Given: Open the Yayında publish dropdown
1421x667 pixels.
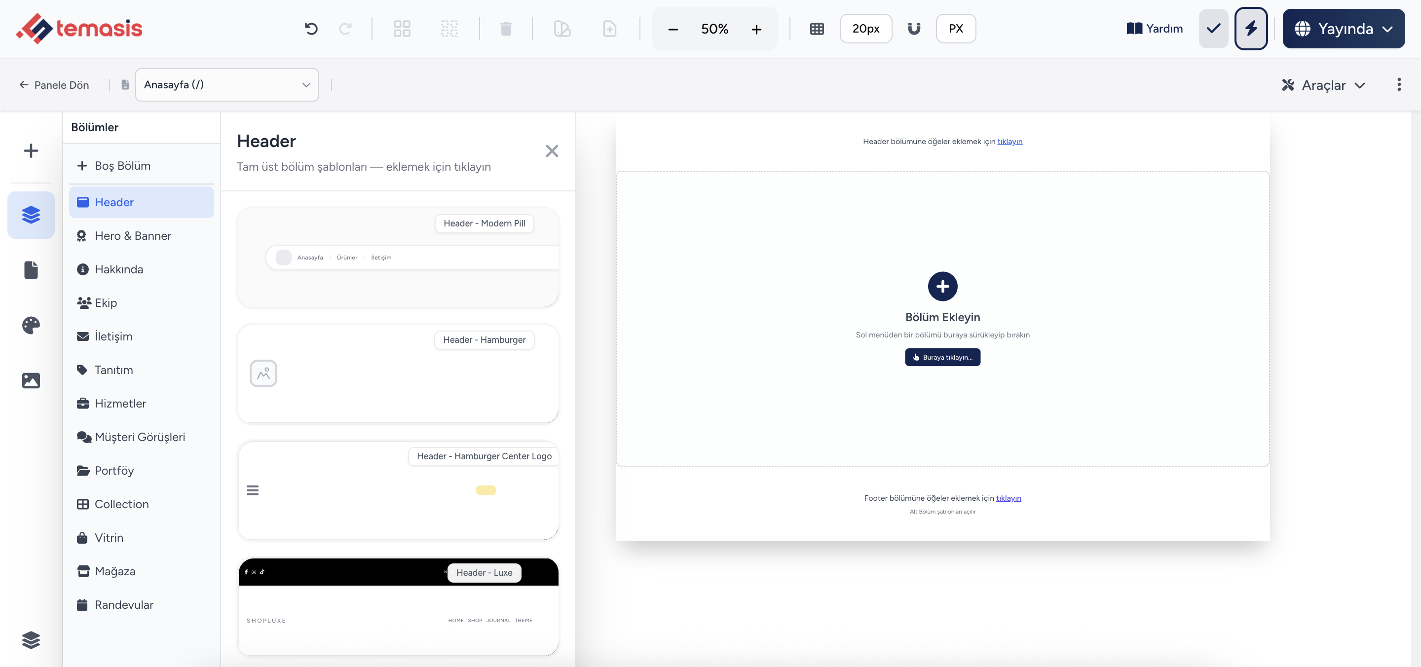Looking at the screenshot, I should pyautogui.click(x=1343, y=29).
